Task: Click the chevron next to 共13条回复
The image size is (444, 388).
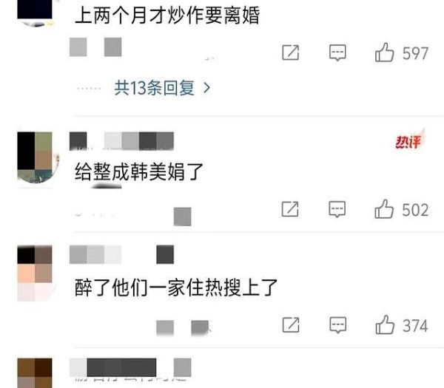Action: (207, 88)
